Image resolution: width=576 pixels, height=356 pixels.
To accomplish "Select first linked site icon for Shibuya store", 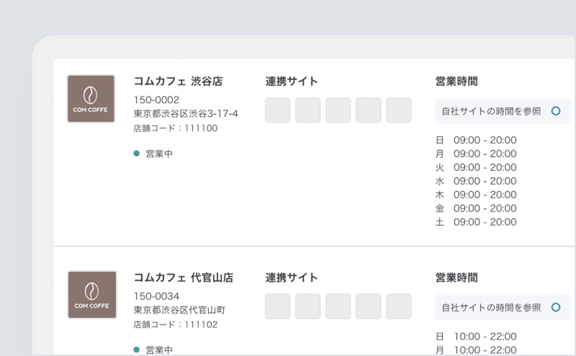I will click(277, 110).
